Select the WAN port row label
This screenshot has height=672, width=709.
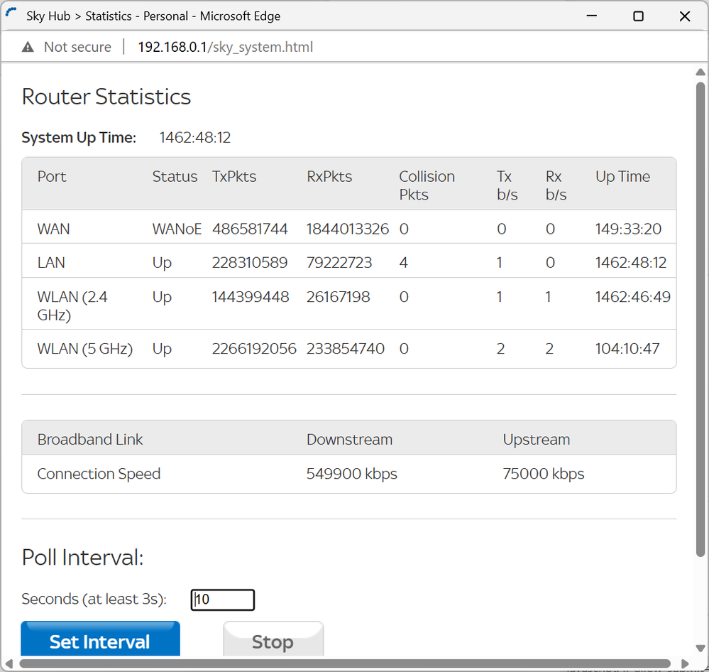[54, 229]
